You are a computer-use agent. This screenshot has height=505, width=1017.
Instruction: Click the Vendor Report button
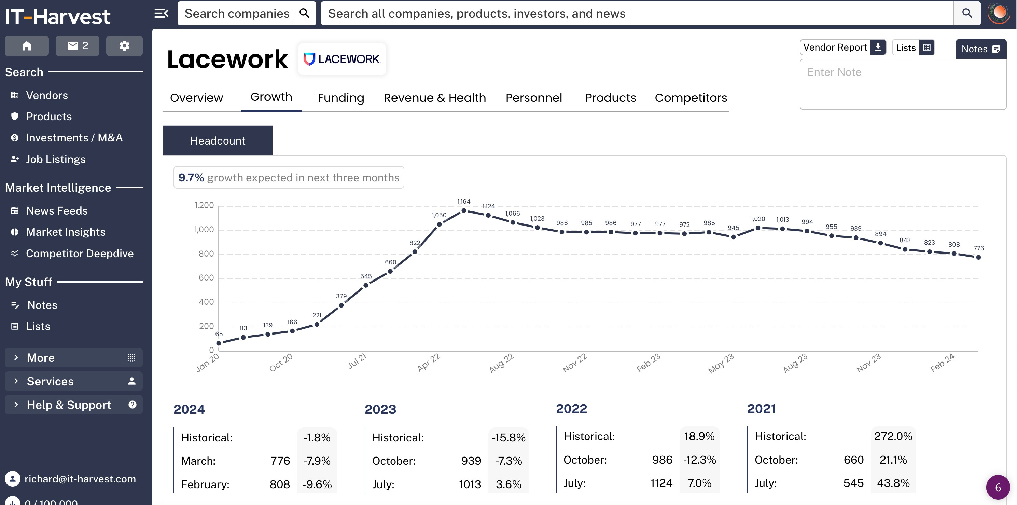click(x=843, y=47)
